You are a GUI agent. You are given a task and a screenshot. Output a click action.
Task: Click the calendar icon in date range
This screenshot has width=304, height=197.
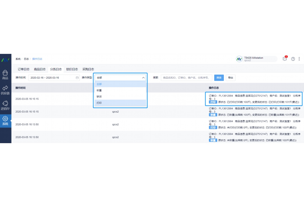(x=77, y=78)
